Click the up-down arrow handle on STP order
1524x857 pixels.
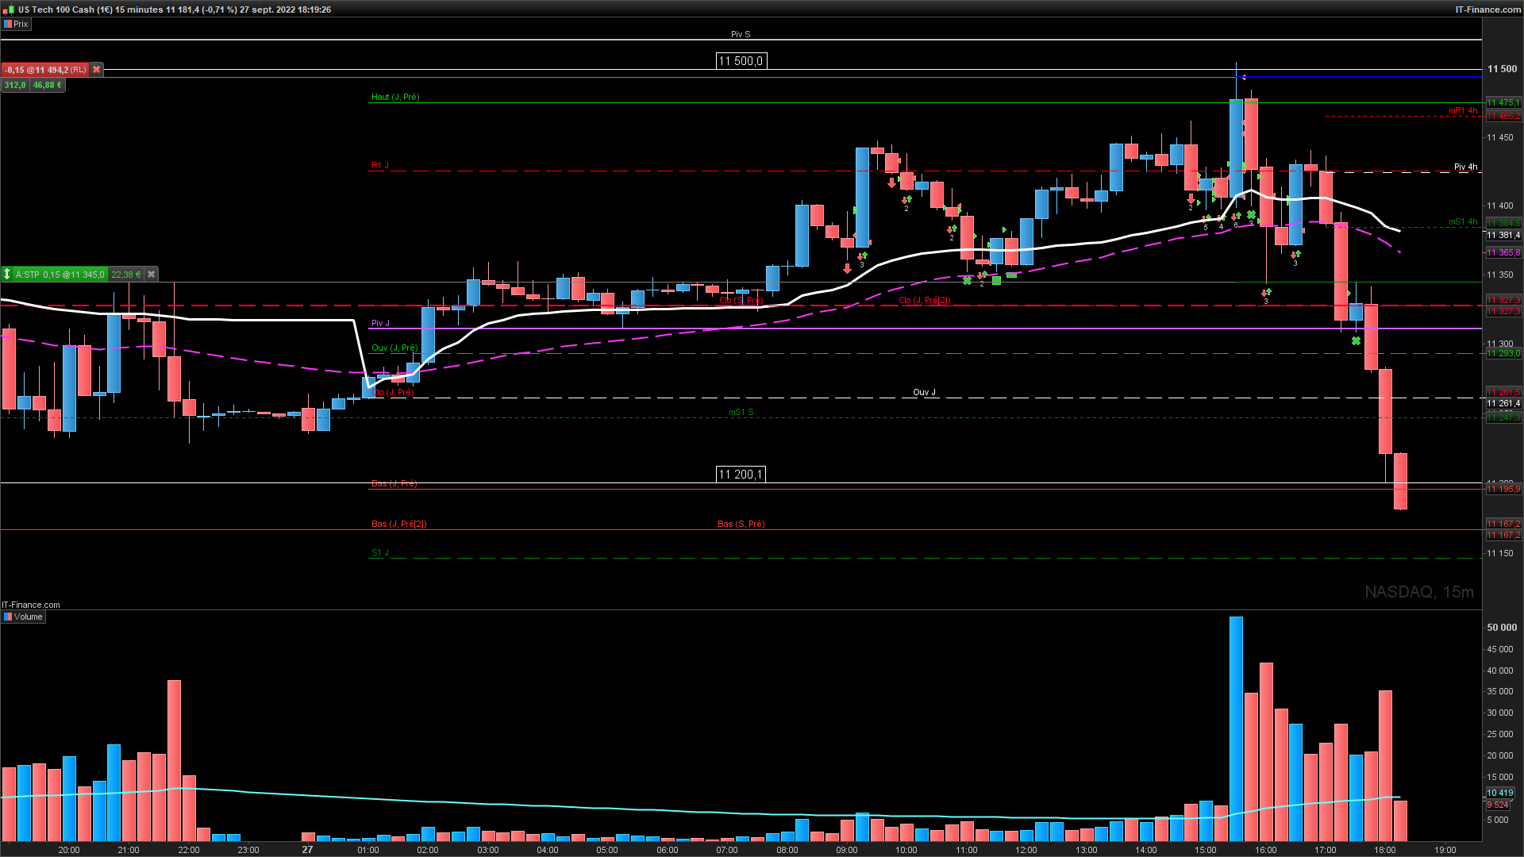(x=7, y=275)
